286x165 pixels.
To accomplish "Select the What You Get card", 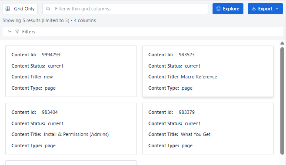I will click(x=208, y=129).
